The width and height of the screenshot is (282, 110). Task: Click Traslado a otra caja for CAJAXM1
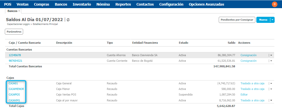tap(252, 100)
